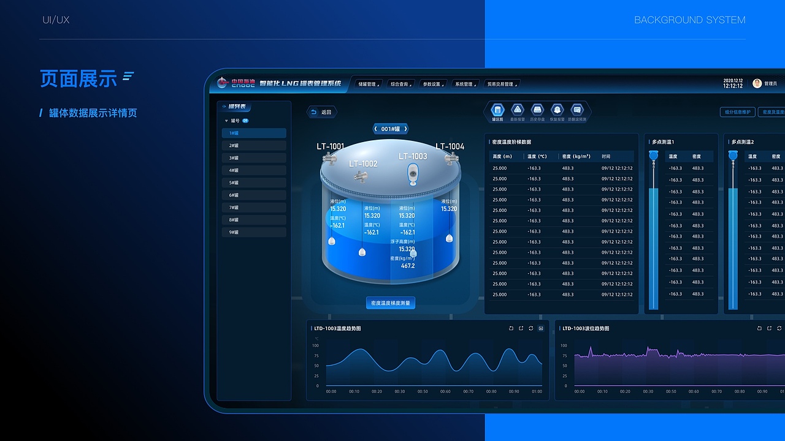Image resolution: width=785 pixels, height=441 pixels.
Task: Click the 温度 (℃) column header in the density table
Action: pyautogui.click(x=537, y=157)
